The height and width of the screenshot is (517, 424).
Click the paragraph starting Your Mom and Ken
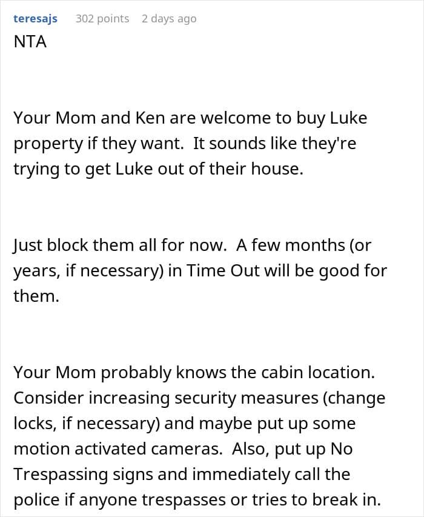click(190, 144)
